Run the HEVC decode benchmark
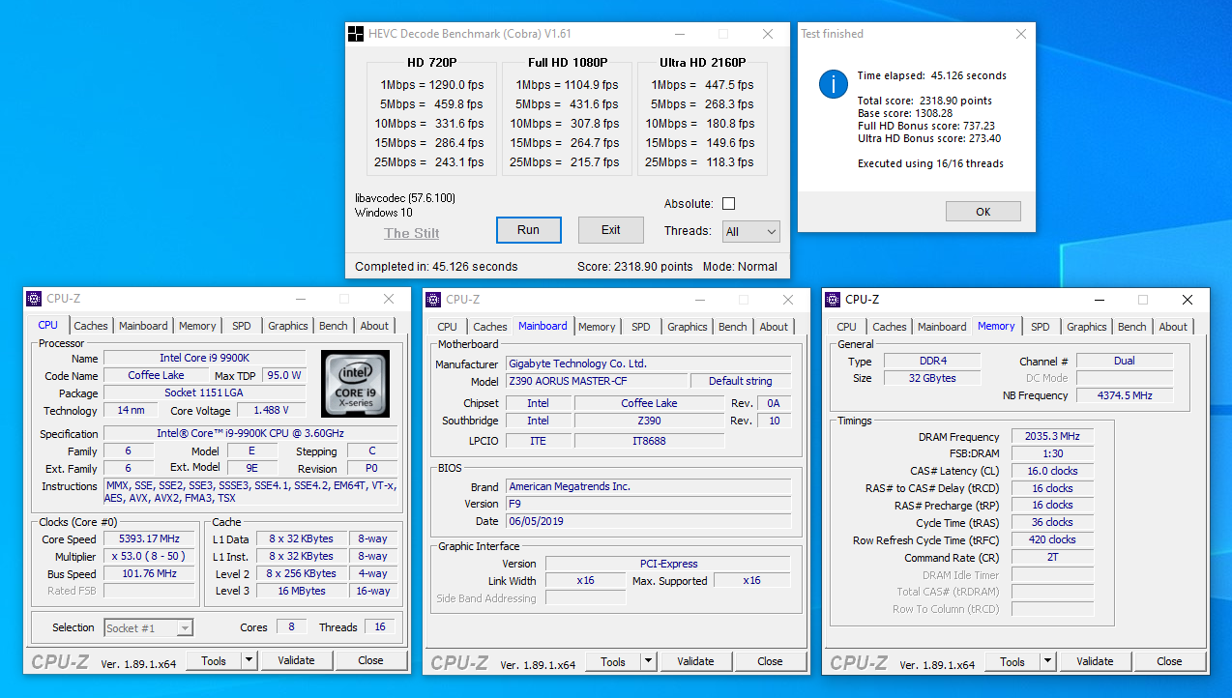1232x698 pixels. pos(528,230)
